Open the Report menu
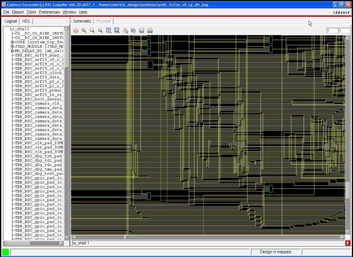353x257 pixels. tap(18, 12)
